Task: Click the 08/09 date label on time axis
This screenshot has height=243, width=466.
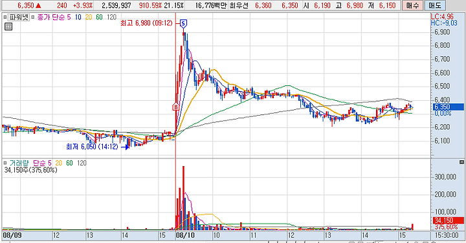Action: click(12, 236)
